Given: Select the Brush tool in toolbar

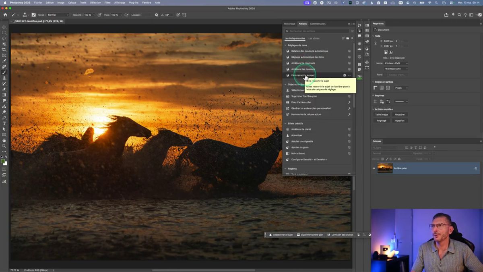Looking at the screenshot, I should click(4, 72).
